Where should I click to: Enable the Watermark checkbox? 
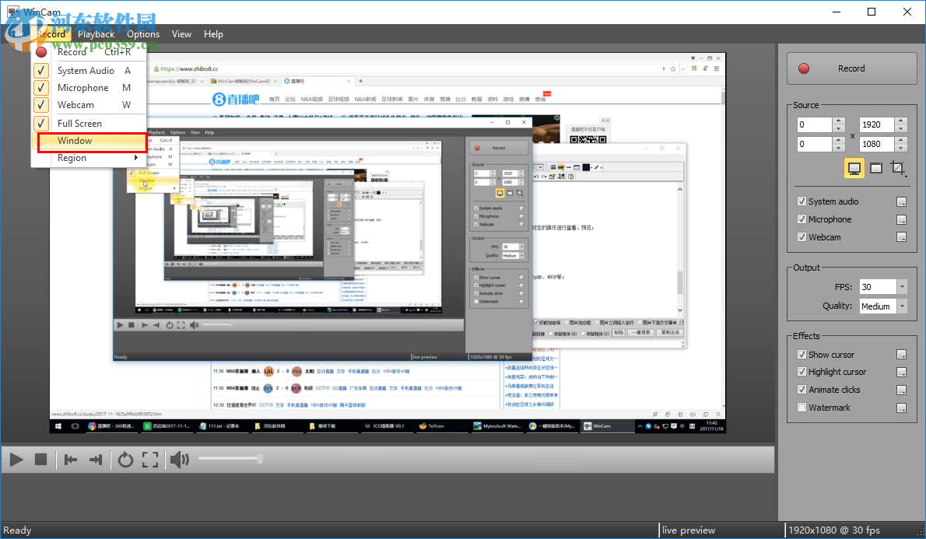tap(802, 408)
